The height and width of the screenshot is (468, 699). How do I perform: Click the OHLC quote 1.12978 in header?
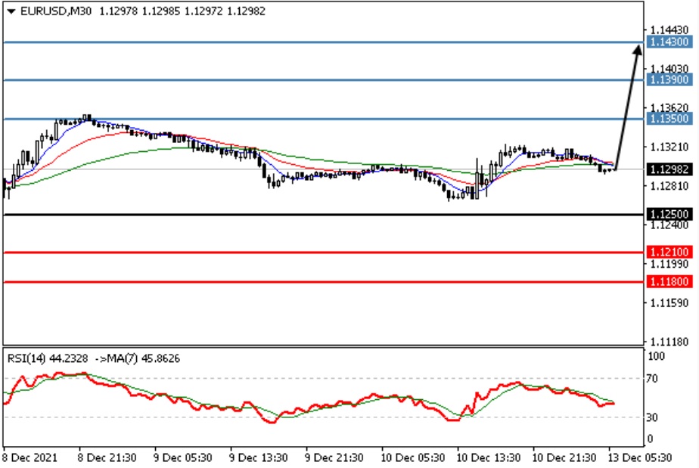point(119,11)
